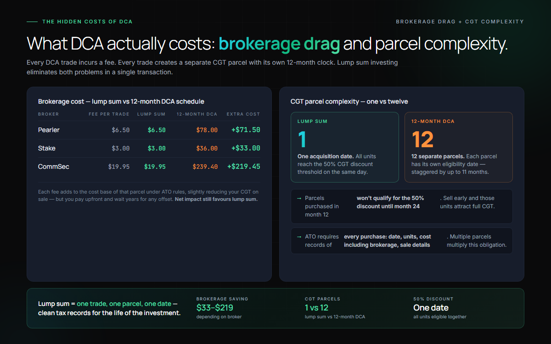Click the FEE PER TRADE column header
This screenshot has width=551, height=344.
[x=109, y=114]
